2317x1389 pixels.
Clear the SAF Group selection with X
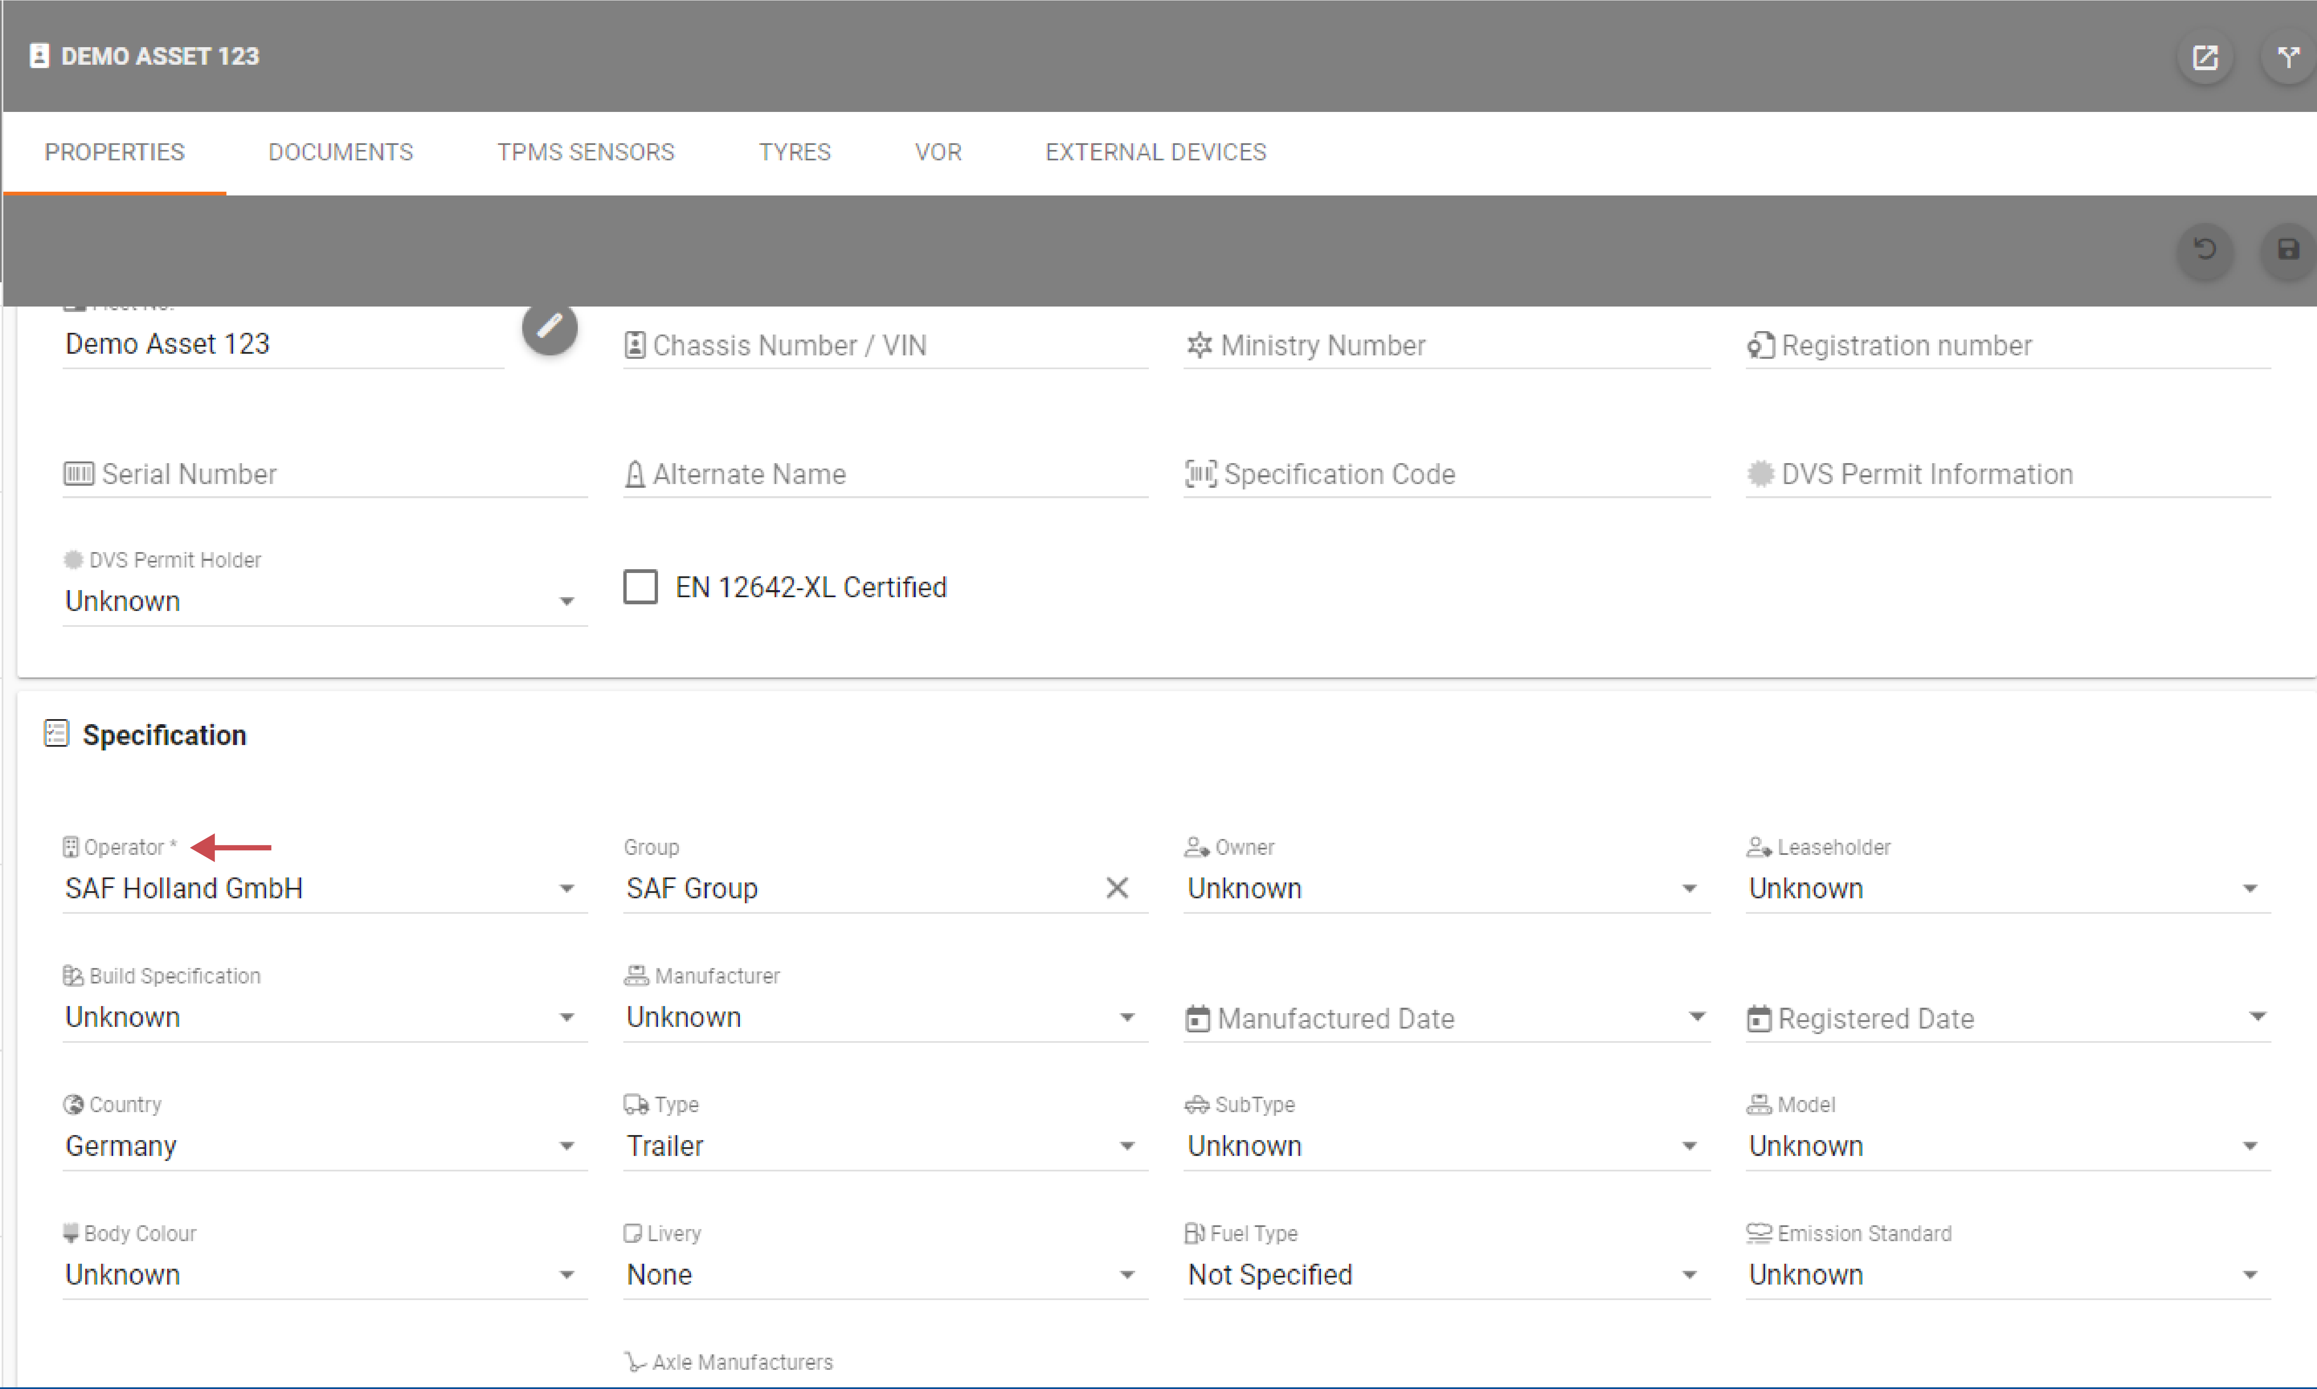(x=1117, y=887)
